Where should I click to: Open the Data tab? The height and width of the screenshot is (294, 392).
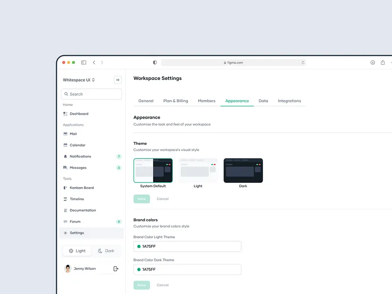pyautogui.click(x=263, y=101)
